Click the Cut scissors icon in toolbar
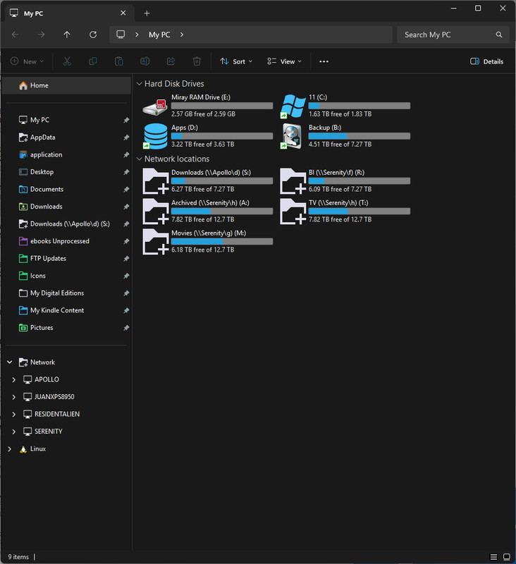 coord(67,61)
